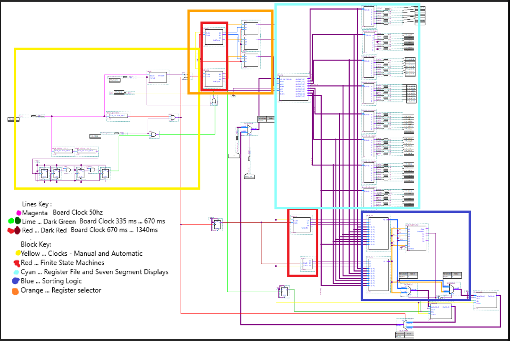Click the OR gate below the orange box
This screenshot has width=510, height=341.
(x=214, y=101)
